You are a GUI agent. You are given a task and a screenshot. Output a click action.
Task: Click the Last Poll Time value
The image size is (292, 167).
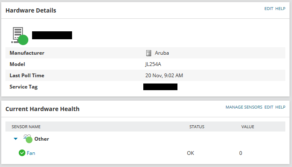pos(164,76)
